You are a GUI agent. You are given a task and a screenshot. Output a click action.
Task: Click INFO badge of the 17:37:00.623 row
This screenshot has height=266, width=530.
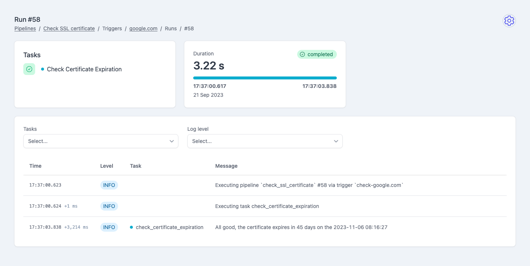(x=109, y=185)
